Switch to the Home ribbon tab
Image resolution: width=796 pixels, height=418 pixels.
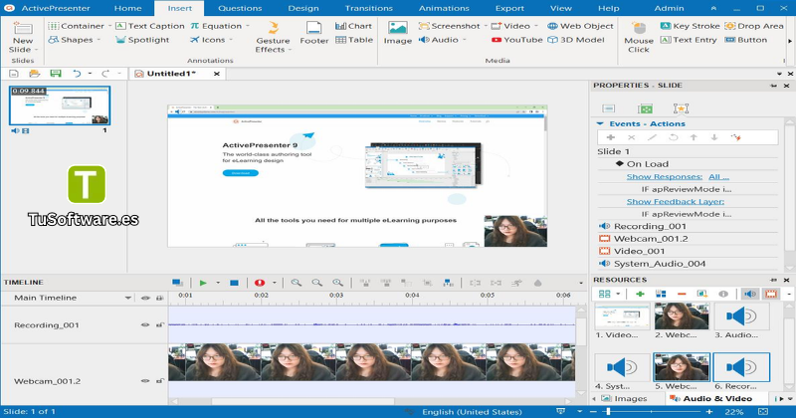coord(128,8)
